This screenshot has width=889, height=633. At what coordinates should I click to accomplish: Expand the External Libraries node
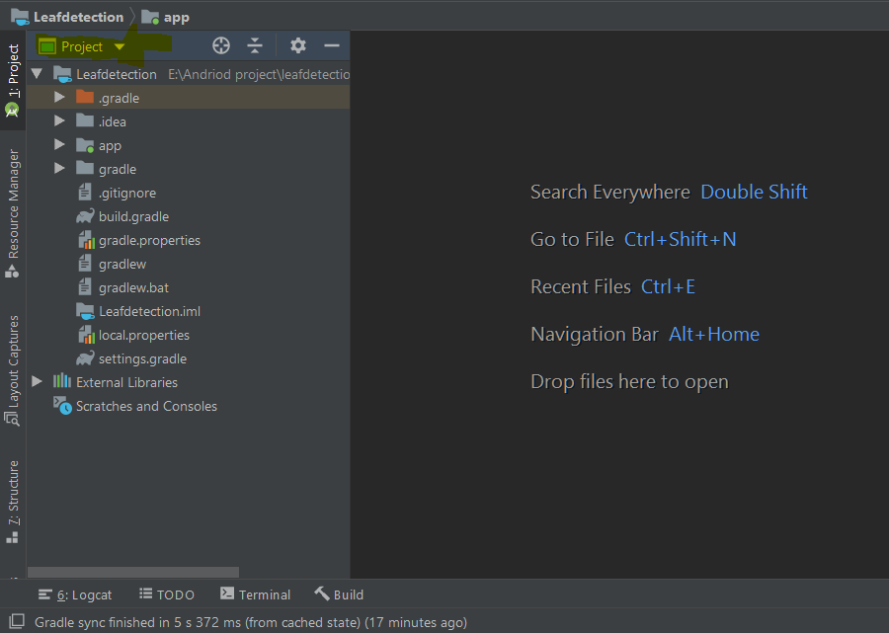point(37,382)
